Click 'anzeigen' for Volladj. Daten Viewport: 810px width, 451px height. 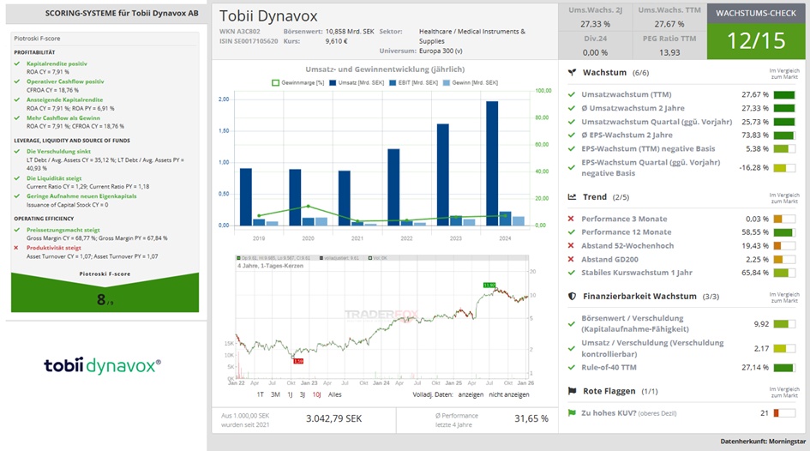coord(471,394)
